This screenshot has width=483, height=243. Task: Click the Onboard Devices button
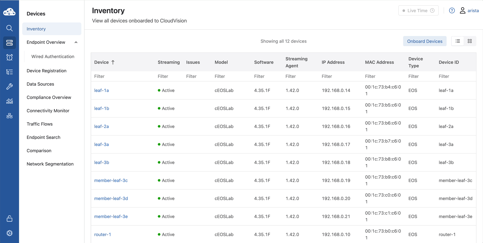(x=425, y=41)
